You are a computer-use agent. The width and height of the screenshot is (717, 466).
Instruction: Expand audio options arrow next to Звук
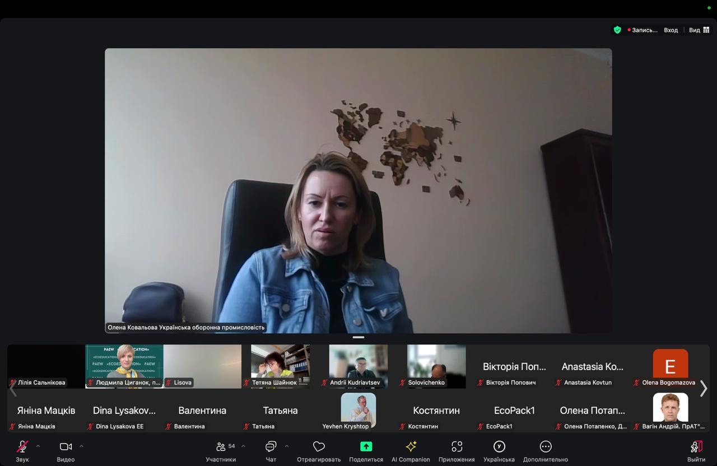point(38,446)
